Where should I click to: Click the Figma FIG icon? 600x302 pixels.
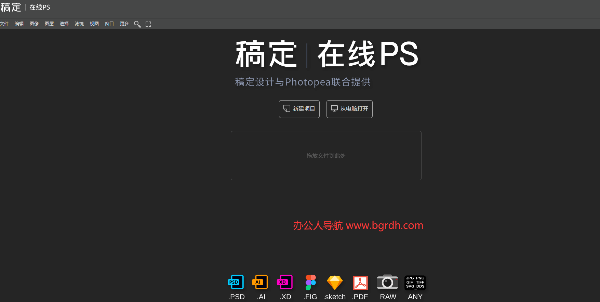point(310,283)
